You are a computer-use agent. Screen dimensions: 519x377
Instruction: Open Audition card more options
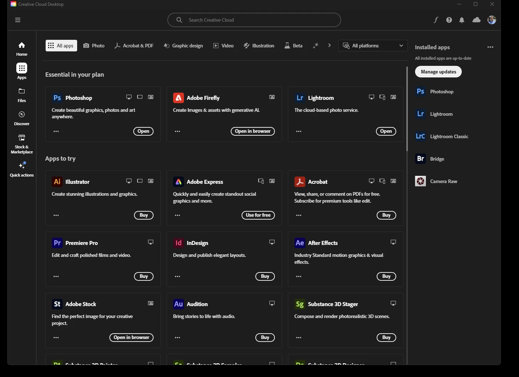[x=177, y=338]
